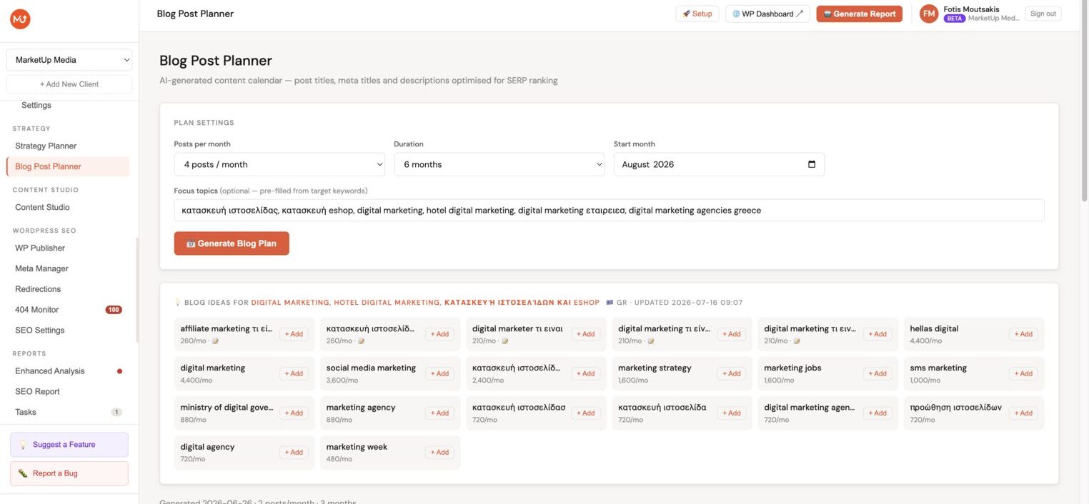Click the MarketUp logo icon

[x=20, y=19]
